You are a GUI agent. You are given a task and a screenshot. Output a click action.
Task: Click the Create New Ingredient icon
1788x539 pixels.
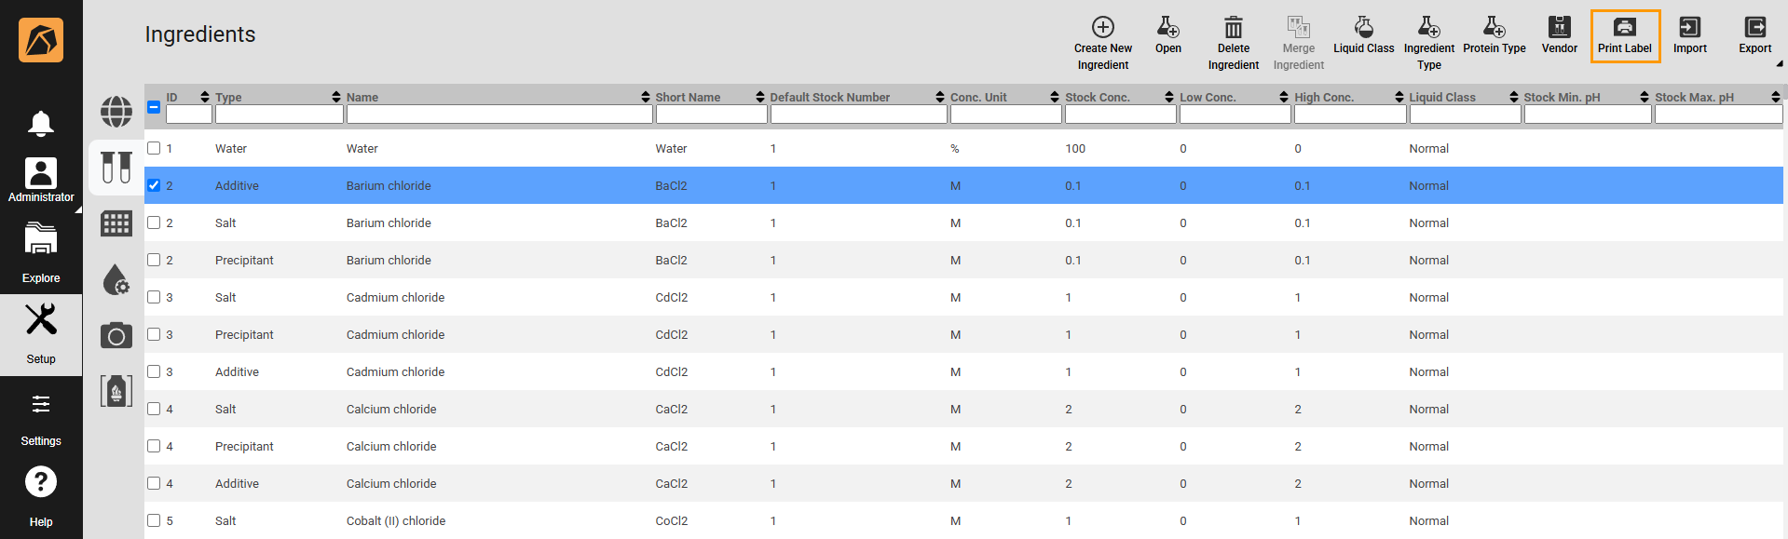(1102, 28)
